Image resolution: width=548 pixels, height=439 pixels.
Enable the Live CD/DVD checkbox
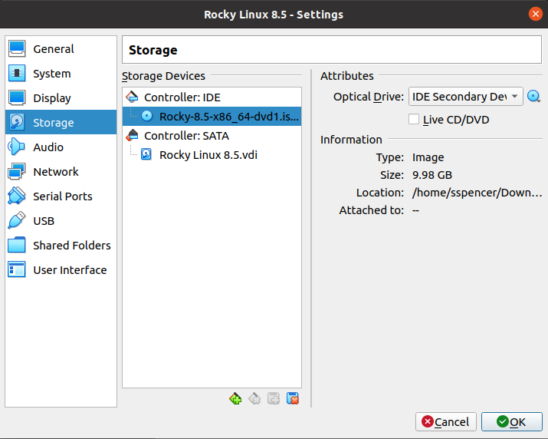414,120
